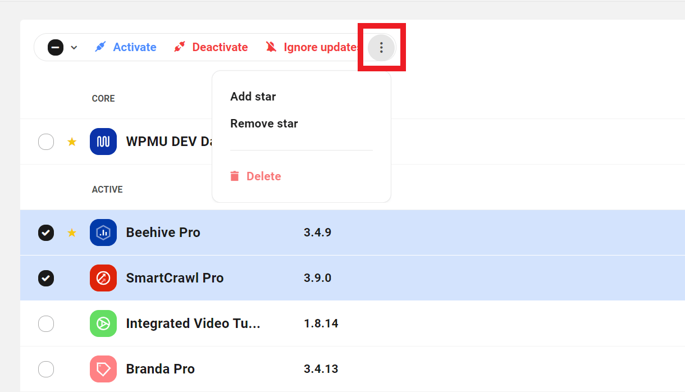Click the Integrated Video Tutorials plugin icon
The height and width of the screenshot is (392, 685).
(x=103, y=323)
